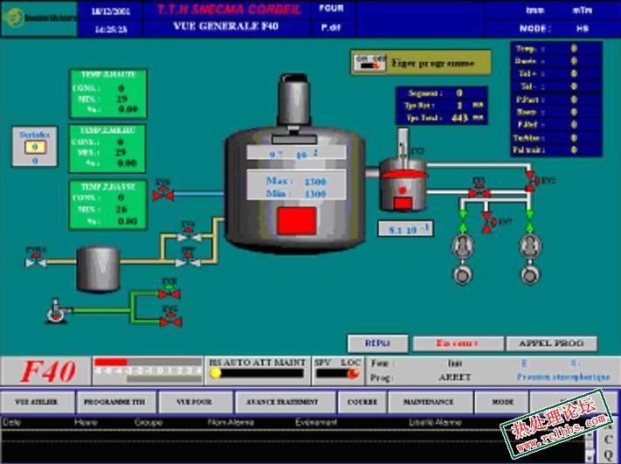
Task: Click the Pression atmosphérique status text
Action: pos(562,377)
